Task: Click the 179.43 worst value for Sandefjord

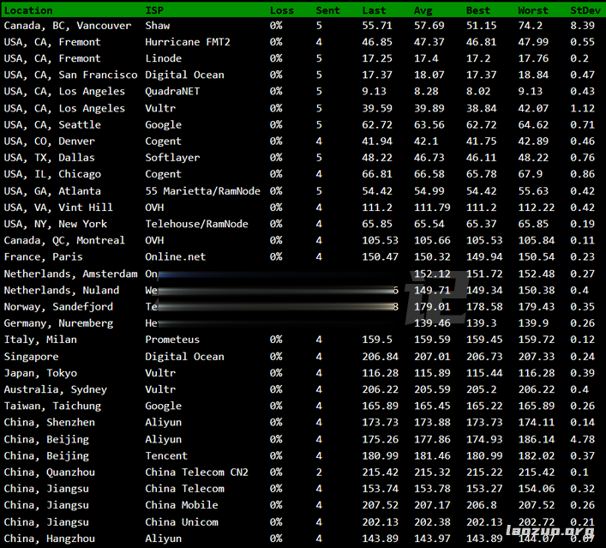Action: point(537,307)
